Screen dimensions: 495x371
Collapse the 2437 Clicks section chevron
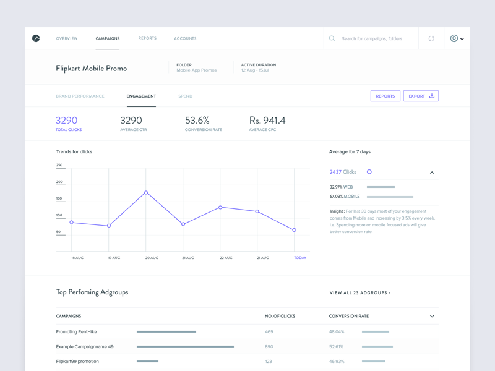point(432,173)
